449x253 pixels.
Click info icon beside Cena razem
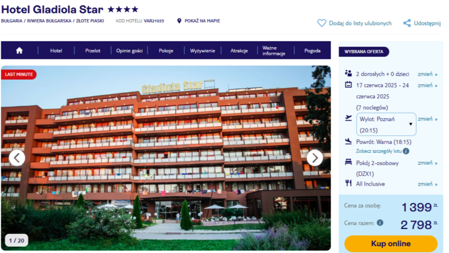pyautogui.click(x=380, y=223)
